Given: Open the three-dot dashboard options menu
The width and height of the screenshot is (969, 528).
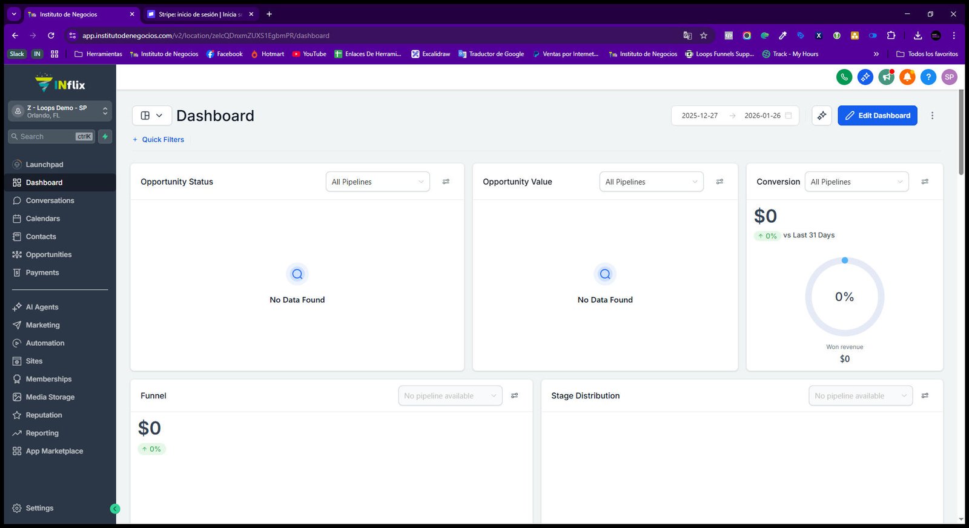Looking at the screenshot, I should pyautogui.click(x=933, y=116).
